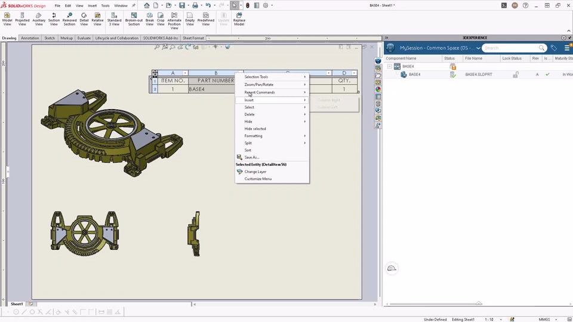Viewport: 573px width, 322px height.
Task: Choose Change Layer from context menu
Action: (255, 172)
